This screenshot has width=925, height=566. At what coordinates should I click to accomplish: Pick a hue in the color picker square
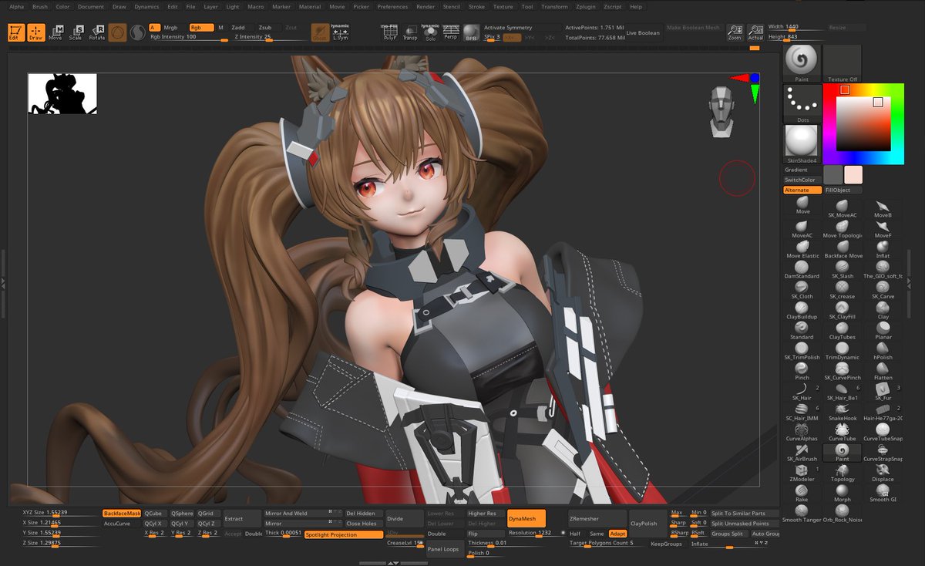point(863,124)
